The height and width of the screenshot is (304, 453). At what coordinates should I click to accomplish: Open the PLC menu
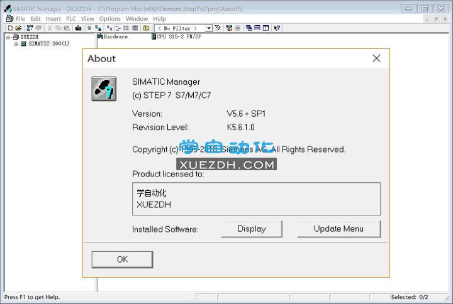[70, 19]
